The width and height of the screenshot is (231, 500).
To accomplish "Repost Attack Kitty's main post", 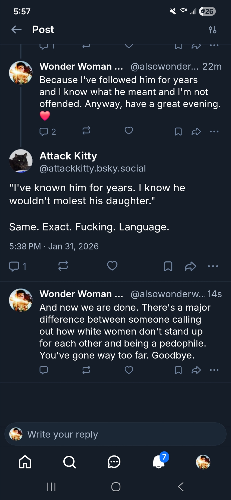I will pyautogui.click(x=63, y=266).
